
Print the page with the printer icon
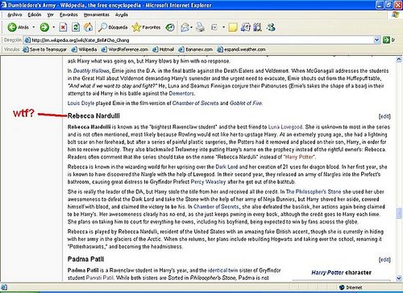pos(200,27)
